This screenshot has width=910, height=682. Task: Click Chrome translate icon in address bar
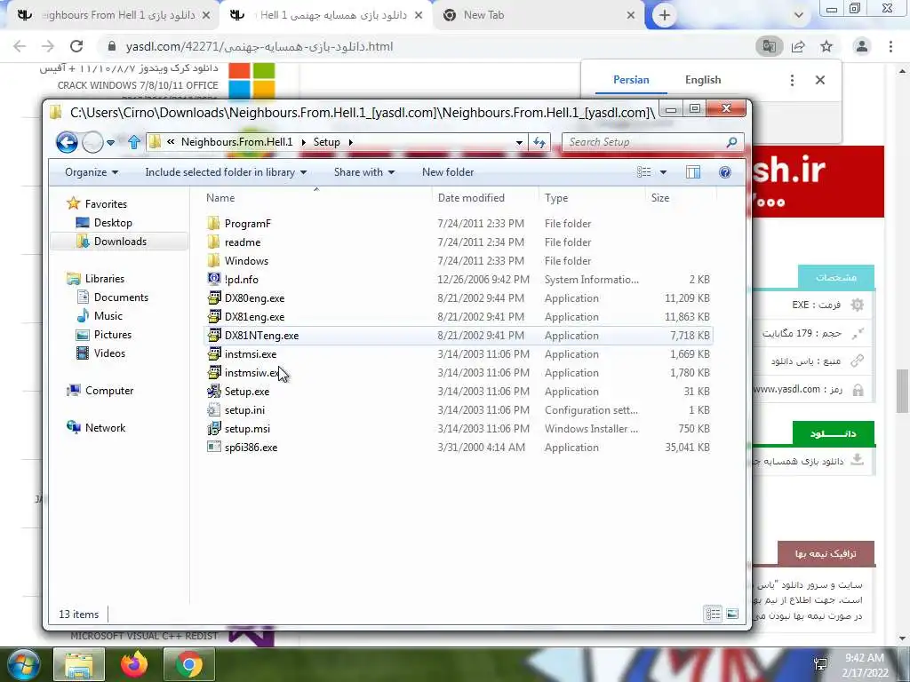(x=769, y=46)
